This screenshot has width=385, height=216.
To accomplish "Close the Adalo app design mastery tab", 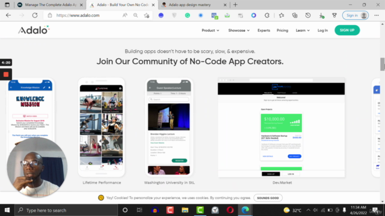I will 225,5.
